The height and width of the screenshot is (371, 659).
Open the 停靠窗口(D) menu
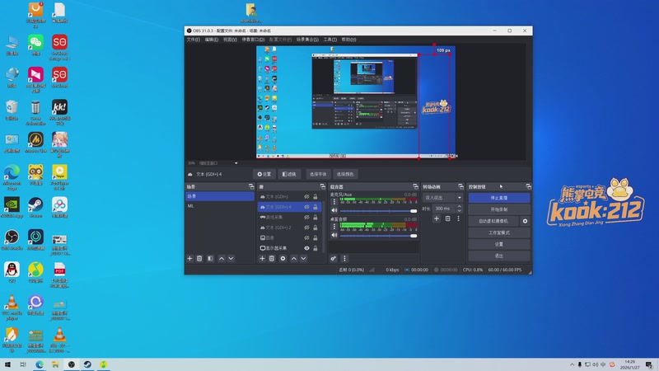(x=253, y=40)
